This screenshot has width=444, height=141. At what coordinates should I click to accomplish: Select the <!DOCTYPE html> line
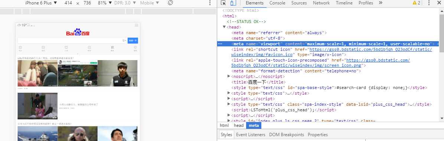[241, 10]
